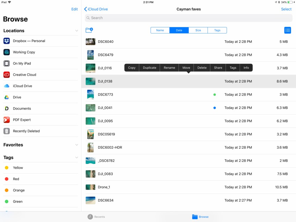Sort files by Name
296x222 pixels.
160,30
